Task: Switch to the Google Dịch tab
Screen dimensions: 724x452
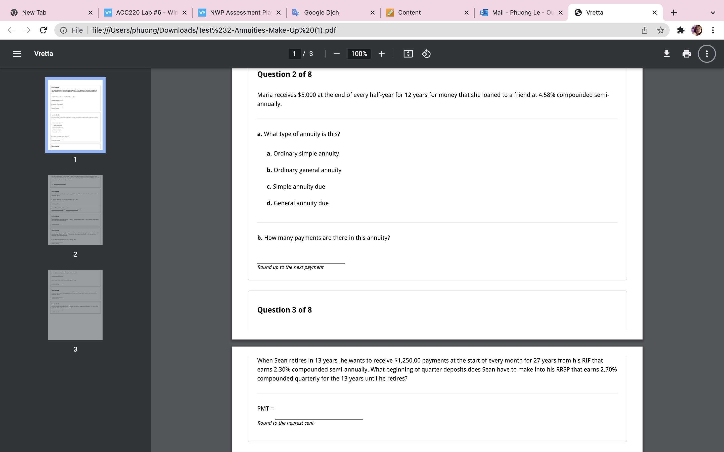Action: click(321, 12)
